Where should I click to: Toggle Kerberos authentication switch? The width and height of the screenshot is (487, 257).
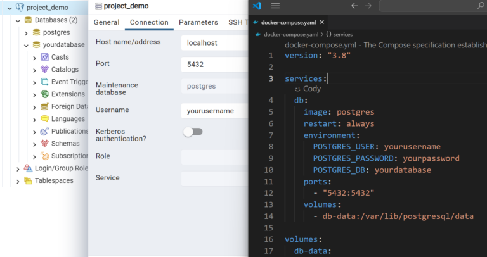tap(193, 132)
